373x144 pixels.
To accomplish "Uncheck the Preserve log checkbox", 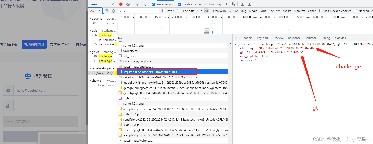I will click(153, 4).
